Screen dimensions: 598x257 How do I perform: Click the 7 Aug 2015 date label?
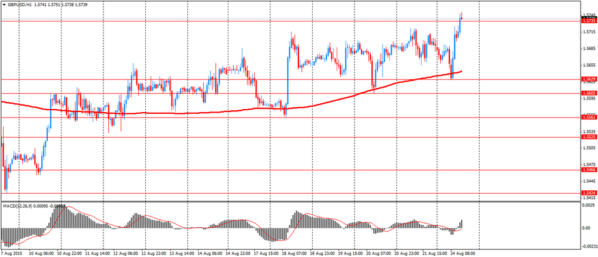10,253
